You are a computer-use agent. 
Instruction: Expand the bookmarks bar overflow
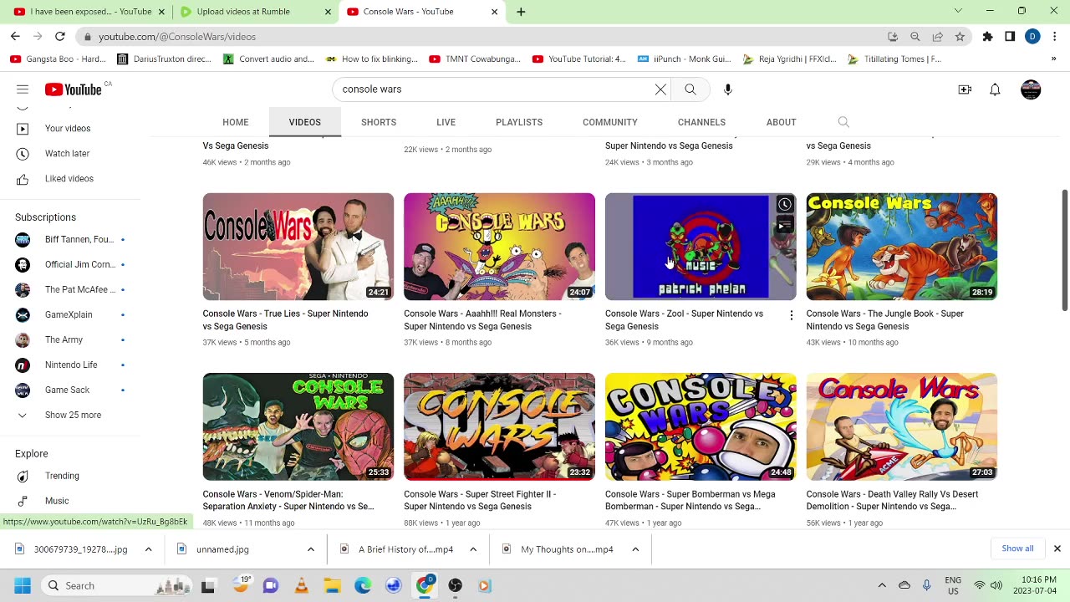tap(1053, 59)
